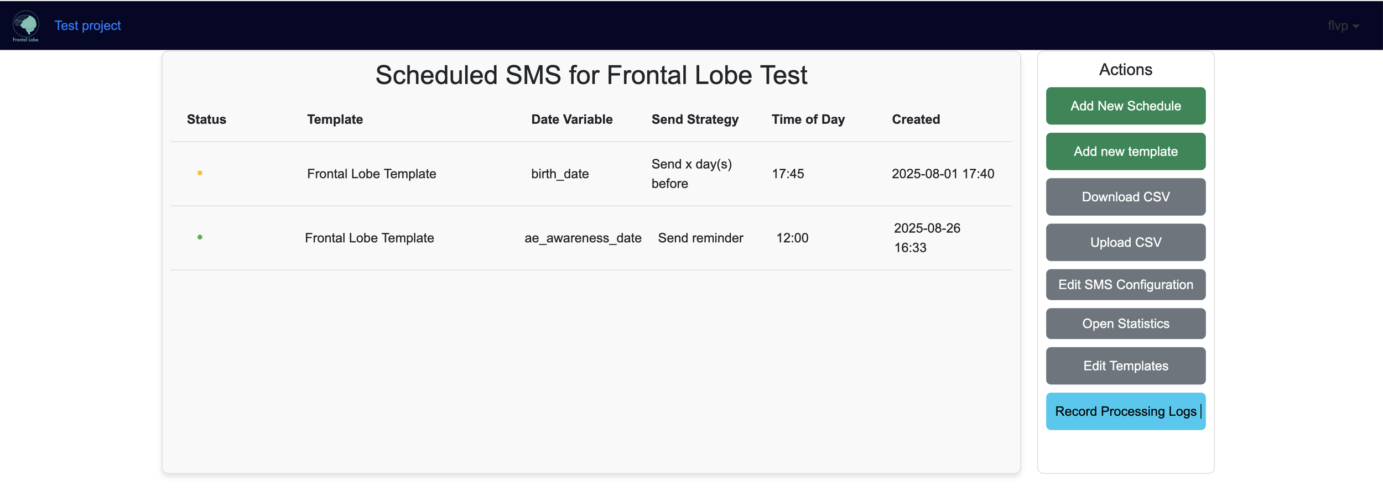
Task: Open the flvp user dropdown
Action: (1343, 26)
